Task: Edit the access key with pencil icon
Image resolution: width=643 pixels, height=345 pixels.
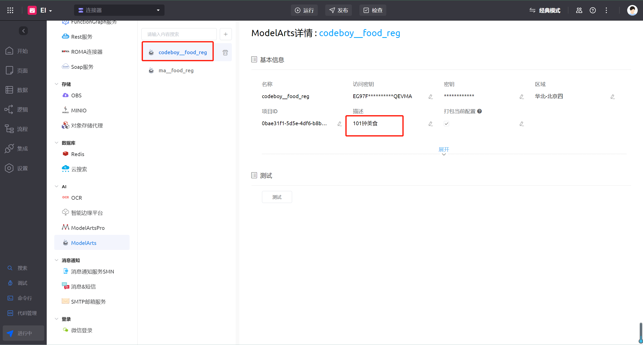Action: point(431,97)
